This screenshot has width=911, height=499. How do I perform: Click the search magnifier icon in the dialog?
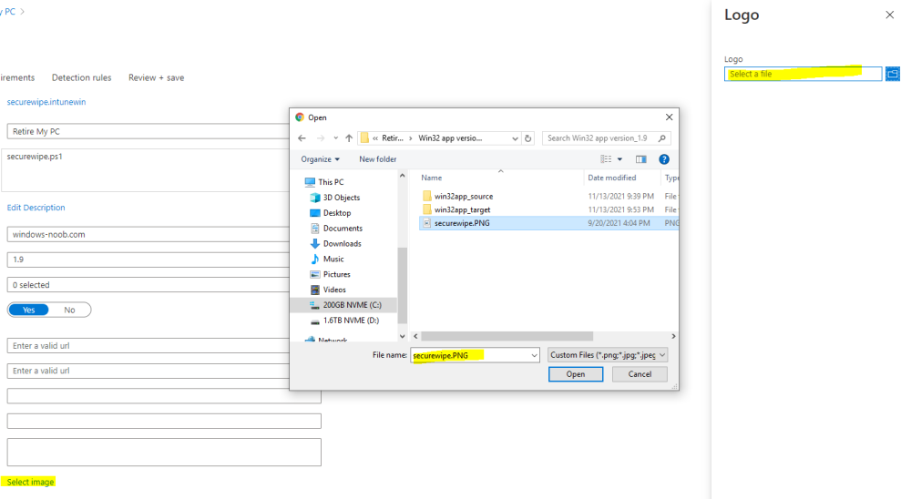click(x=661, y=138)
